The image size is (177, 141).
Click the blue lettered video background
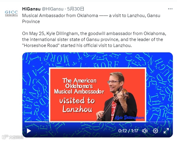tap(36, 86)
